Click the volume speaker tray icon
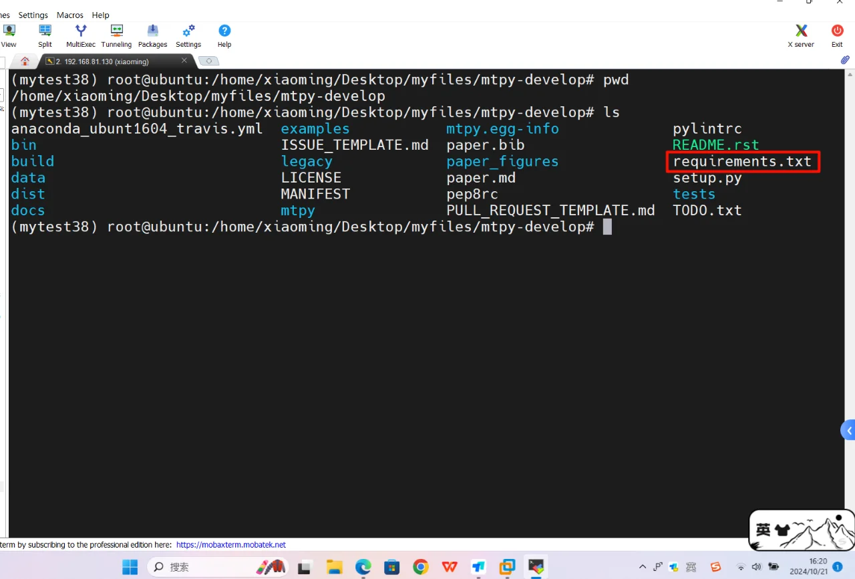855x579 pixels. click(757, 567)
